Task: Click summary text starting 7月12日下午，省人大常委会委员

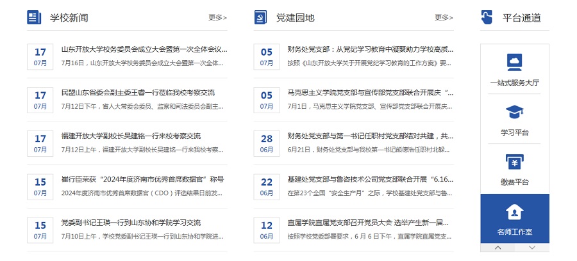Action: 142,106
